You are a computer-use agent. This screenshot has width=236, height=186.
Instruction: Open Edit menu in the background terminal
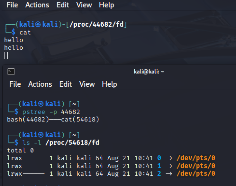tap(63, 5)
